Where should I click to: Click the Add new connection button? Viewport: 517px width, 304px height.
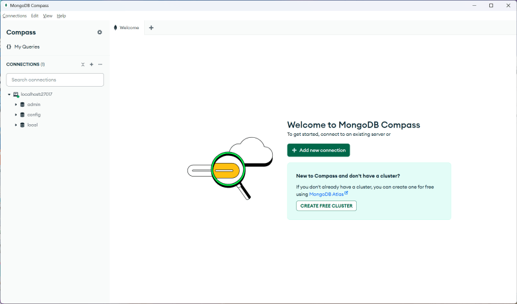click(x=319, y=150)
